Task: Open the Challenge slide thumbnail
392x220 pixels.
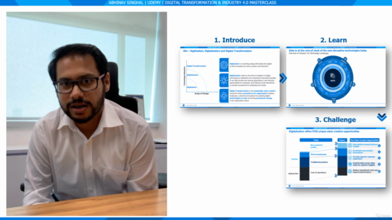Action: (x=336, y=158)
